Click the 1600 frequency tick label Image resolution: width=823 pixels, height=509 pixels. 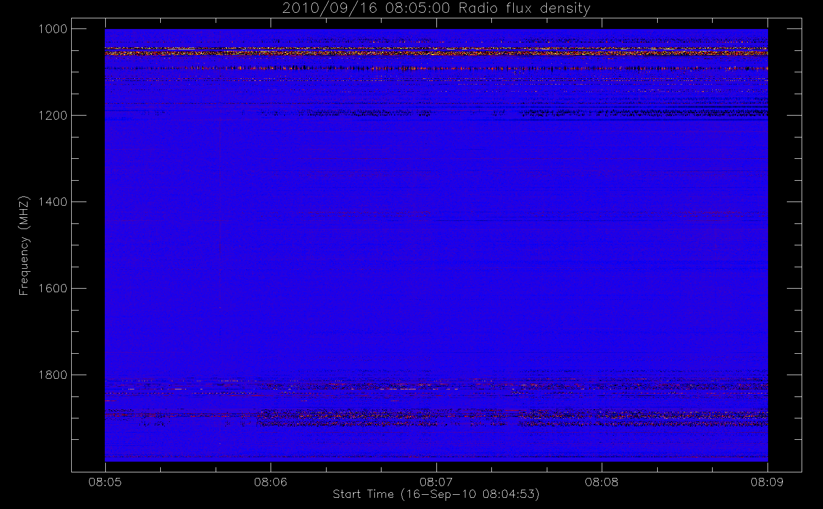point(53,289)
